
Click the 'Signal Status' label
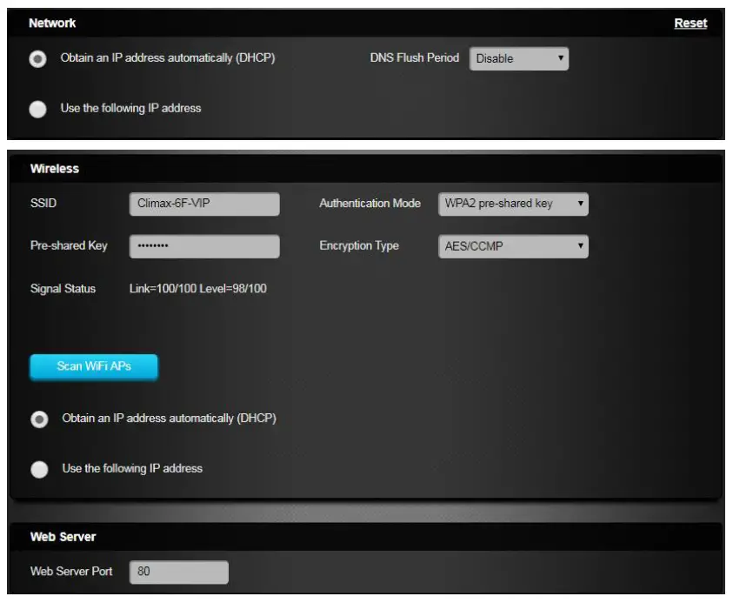pos(63,289)
